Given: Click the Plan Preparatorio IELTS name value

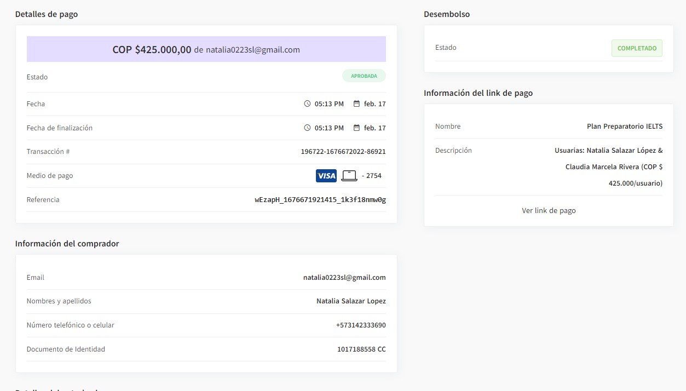Looking at the screenshot, I should [x=624, y=127].
